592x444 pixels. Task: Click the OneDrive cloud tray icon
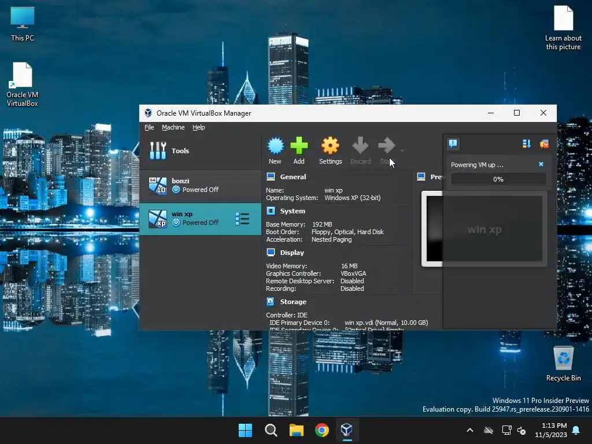[x=489, y=430]
